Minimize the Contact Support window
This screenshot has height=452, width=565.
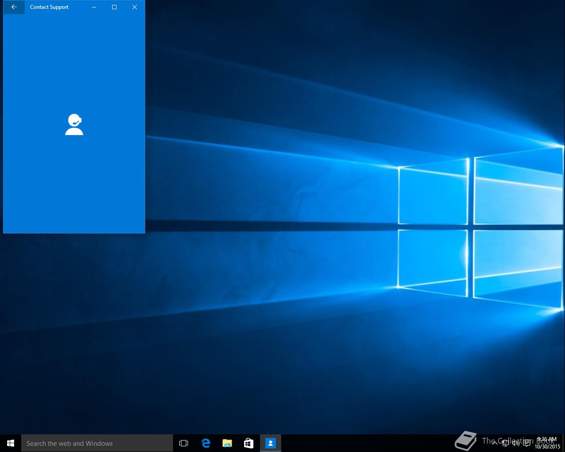click(x=94, y=7)
